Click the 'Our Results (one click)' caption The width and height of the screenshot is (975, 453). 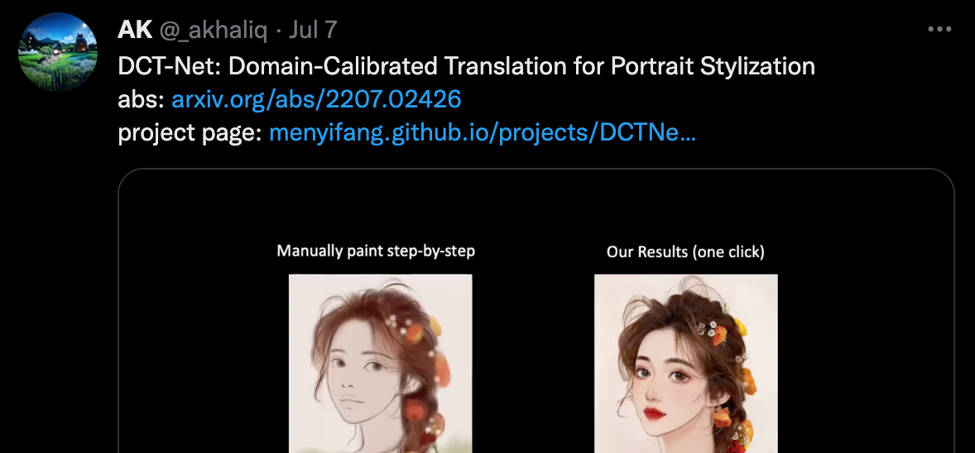pyautogui.click(x=685, y=251)
